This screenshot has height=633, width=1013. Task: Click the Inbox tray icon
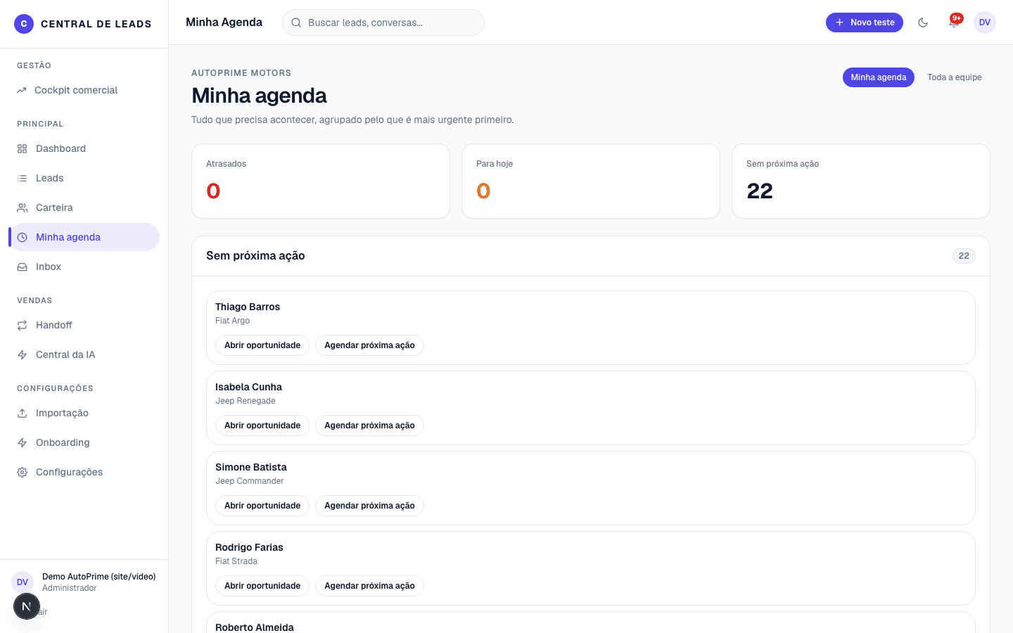coord(23,267)
